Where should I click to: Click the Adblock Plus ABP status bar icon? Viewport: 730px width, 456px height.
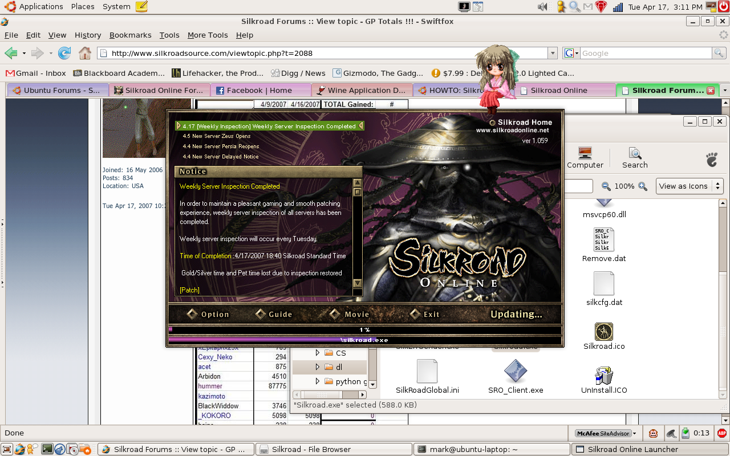722,433
